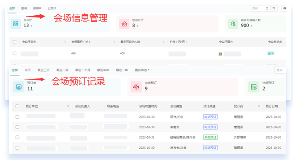Click the 空闲 status link
This screenshot has width=293, height=160.
pos(270,54)
